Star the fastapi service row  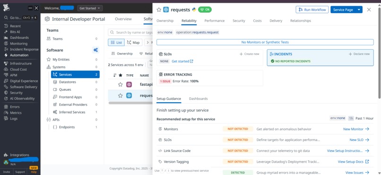(x=120, y=84)
